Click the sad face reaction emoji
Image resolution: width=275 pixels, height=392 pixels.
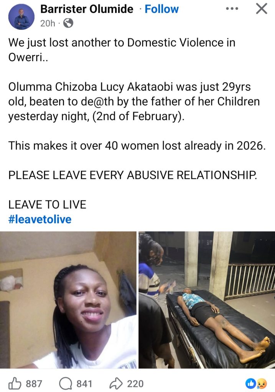tap(262, 383)
